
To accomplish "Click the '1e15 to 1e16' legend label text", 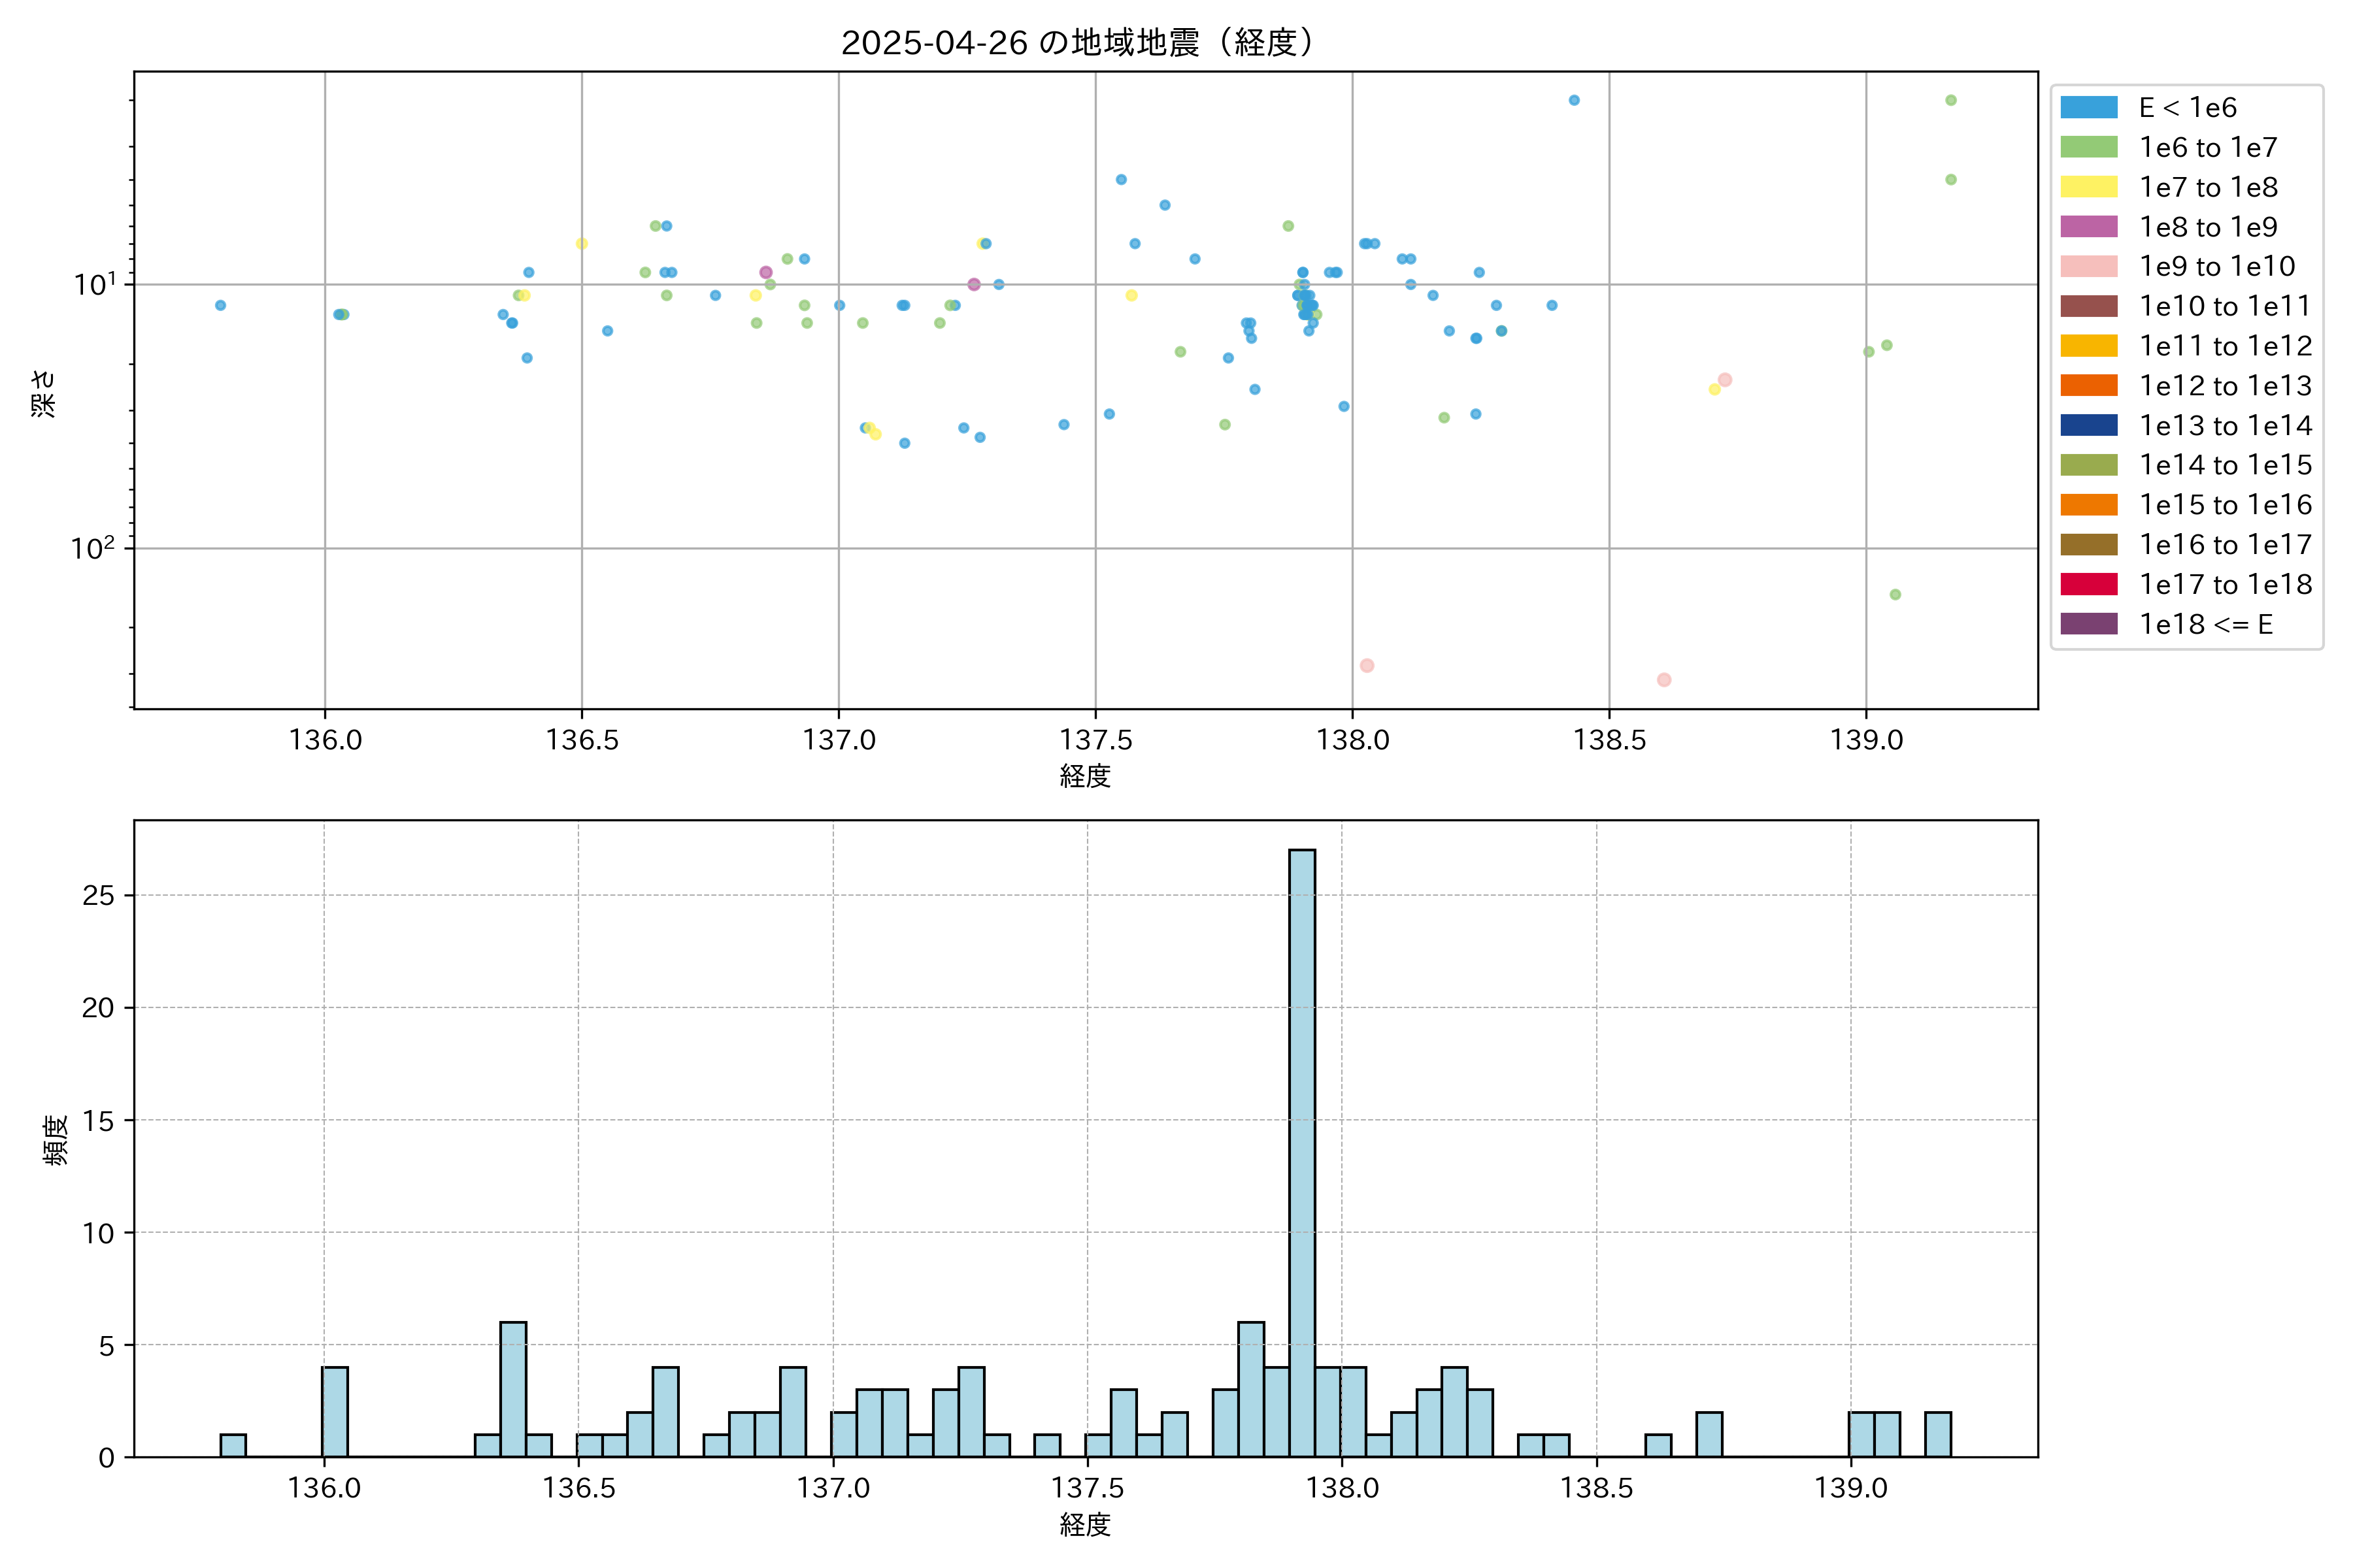I will [2225, 505].
